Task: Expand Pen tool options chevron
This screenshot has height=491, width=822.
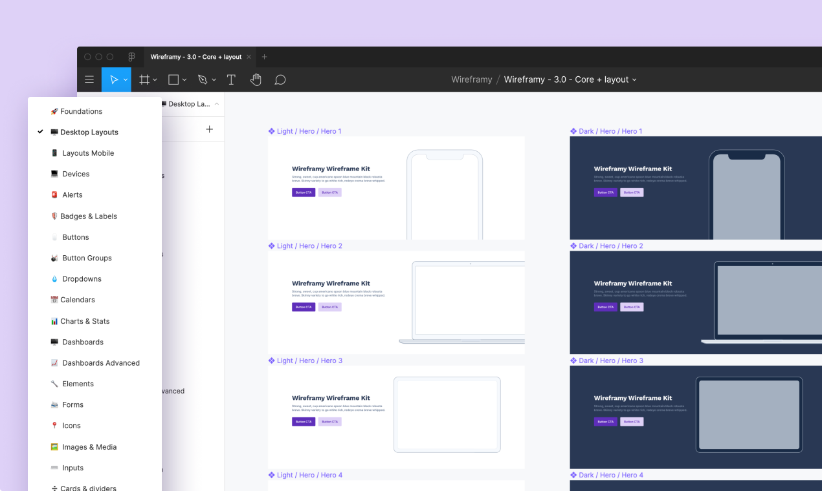Action: point(214,80)
